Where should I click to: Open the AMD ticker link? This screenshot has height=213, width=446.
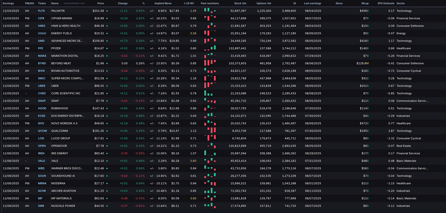[41, 41]
